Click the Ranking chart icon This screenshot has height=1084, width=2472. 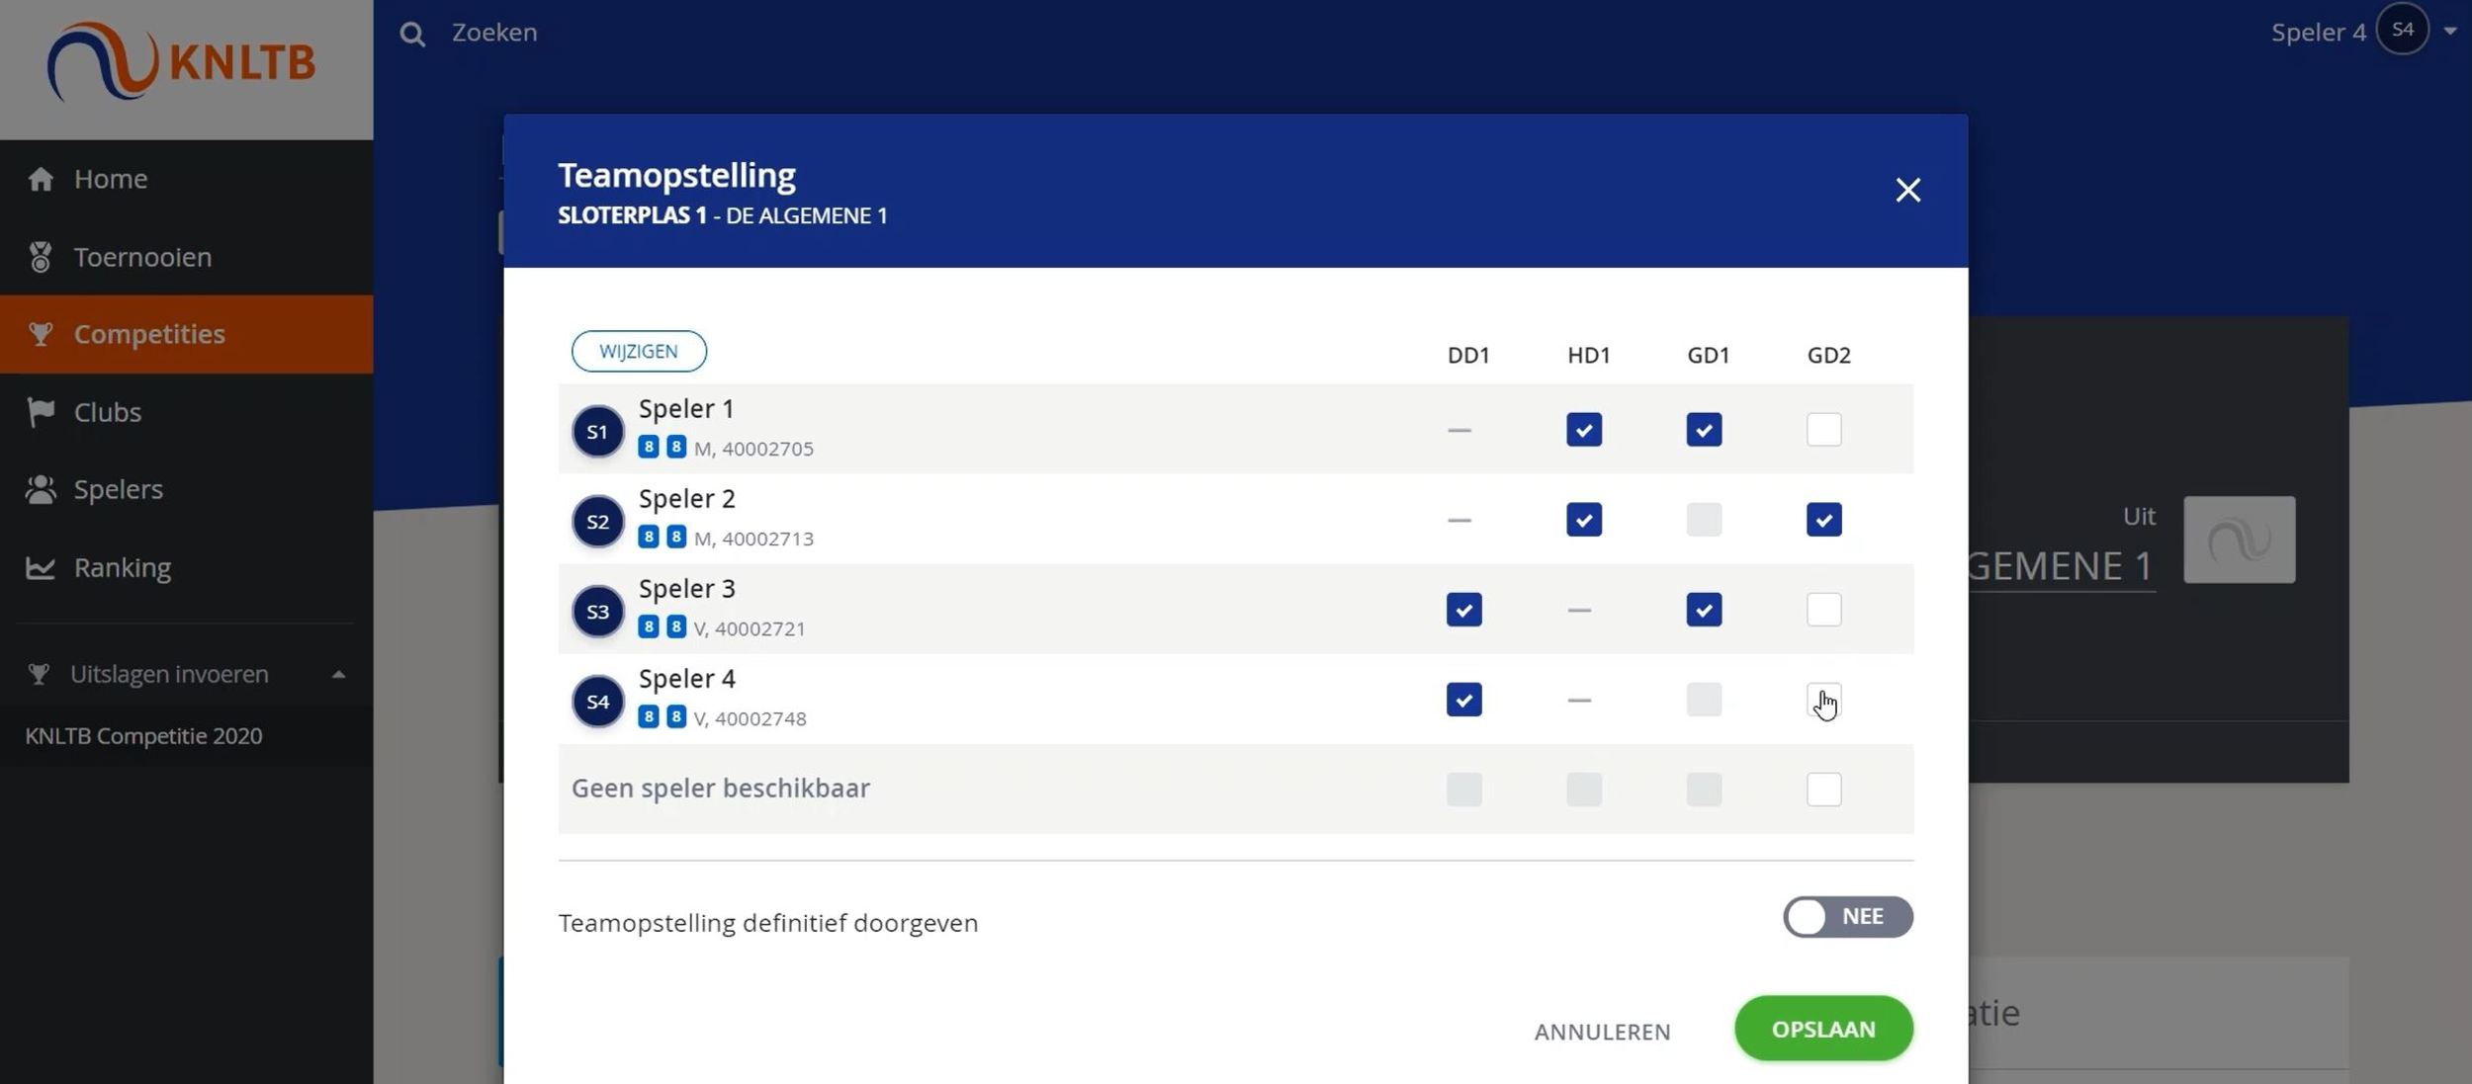point(41,567)
